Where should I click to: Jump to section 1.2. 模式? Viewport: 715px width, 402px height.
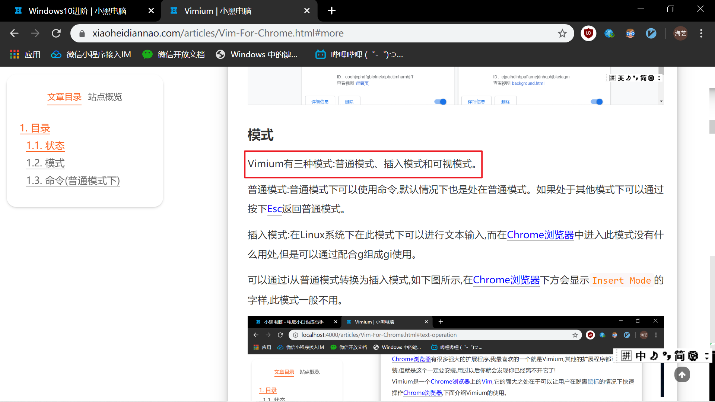click(45, 163)
